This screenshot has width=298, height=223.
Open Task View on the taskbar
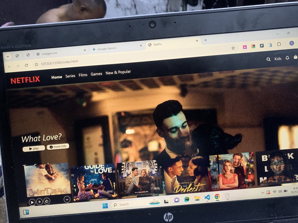[x=167, y=201]
